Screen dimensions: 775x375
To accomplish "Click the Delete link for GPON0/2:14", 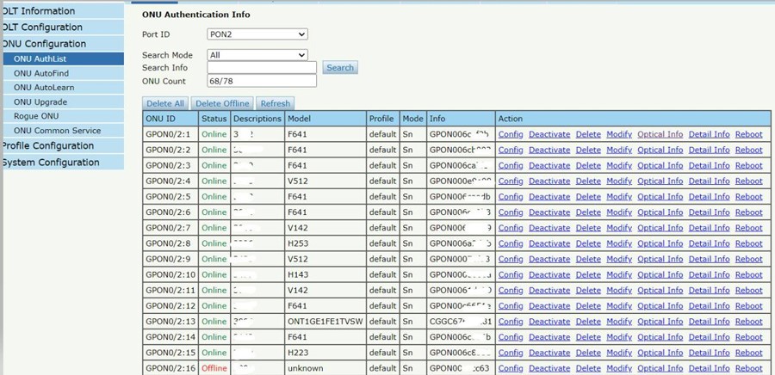I will coord(588,337).
